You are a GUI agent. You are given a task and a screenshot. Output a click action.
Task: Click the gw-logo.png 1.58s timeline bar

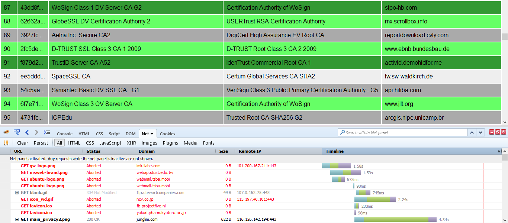(337, 166)
